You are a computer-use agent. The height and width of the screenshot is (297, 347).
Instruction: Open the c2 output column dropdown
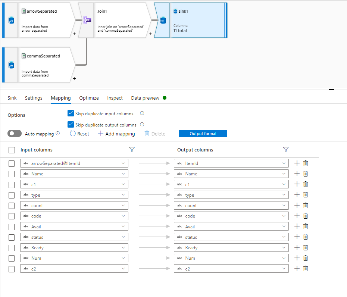231,269
